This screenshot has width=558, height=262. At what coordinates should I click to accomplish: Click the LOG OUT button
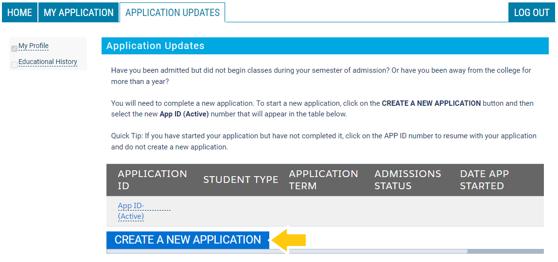tap(531, 13)
